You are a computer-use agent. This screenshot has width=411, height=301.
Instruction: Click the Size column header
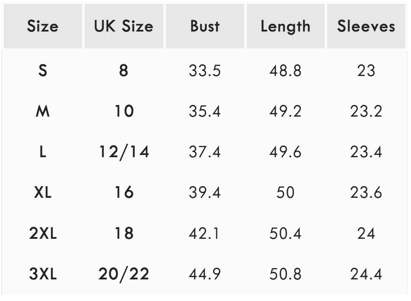[x=42, y=27]
